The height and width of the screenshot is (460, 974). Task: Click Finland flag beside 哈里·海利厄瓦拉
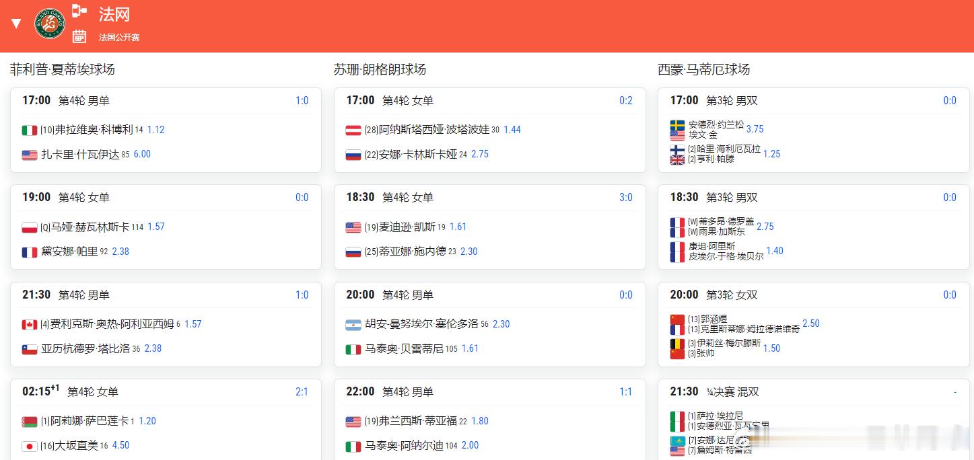point(677,149)
